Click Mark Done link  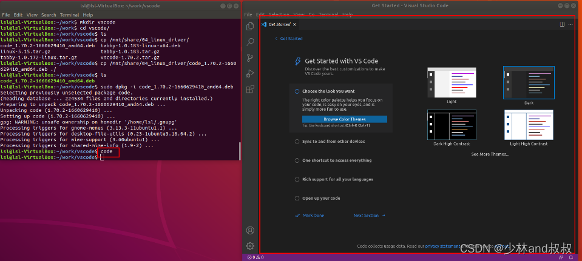coord(310,216)
